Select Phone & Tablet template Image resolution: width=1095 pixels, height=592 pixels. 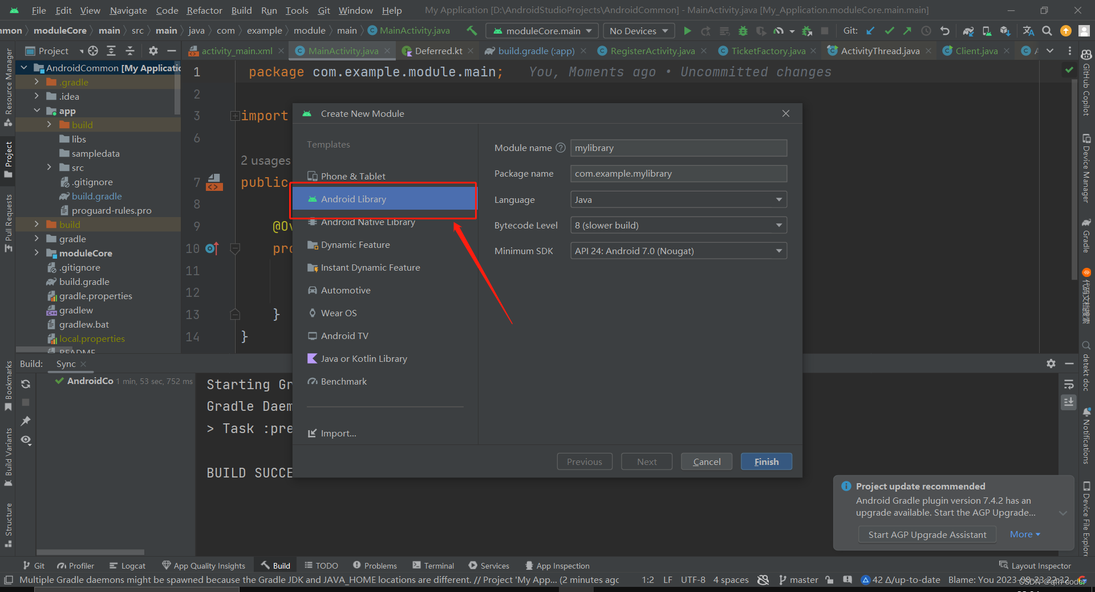click(x=384, y=176)
